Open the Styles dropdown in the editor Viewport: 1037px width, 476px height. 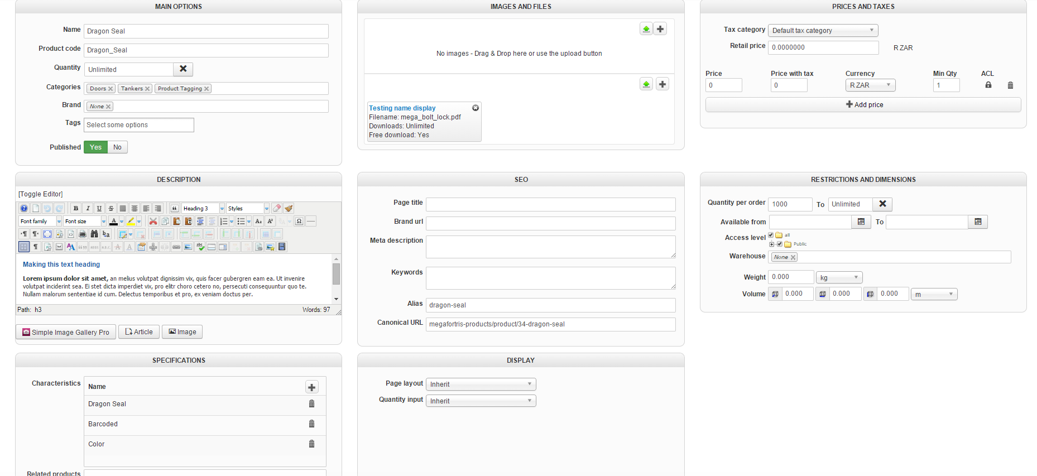(x=248, y=208)
